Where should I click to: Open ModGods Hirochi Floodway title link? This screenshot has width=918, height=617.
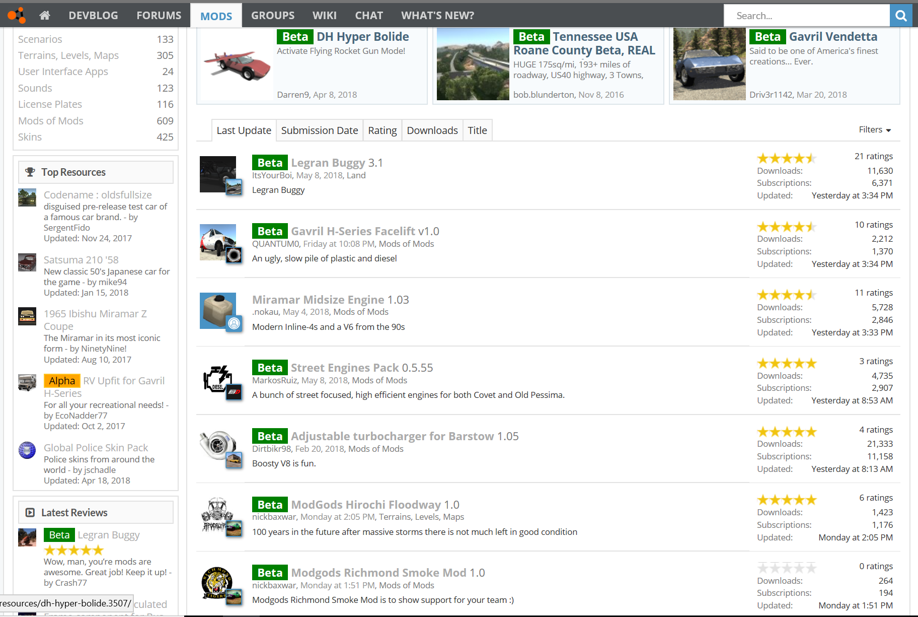(366, 505)
